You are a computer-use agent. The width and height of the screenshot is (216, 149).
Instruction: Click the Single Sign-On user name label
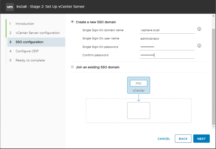tap(101, 38)
